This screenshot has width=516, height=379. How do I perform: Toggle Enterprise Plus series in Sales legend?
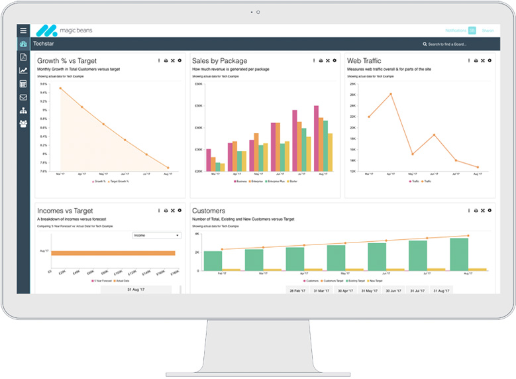pos(274,181)
